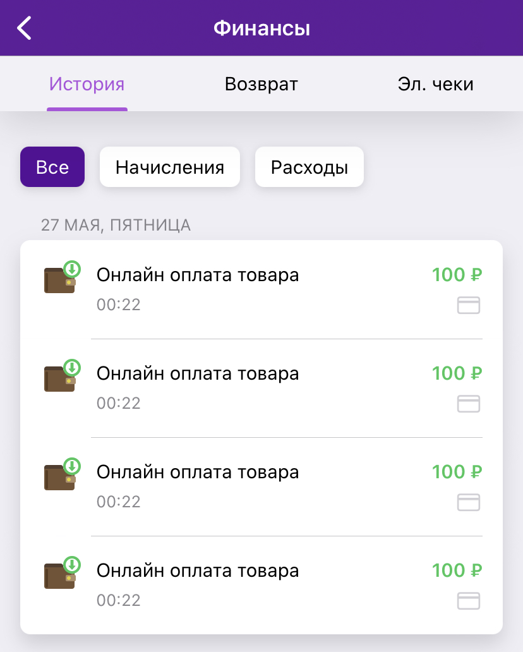
Task: Tap the wallet icon of first transaction
Action: click(x=63, y=277)
